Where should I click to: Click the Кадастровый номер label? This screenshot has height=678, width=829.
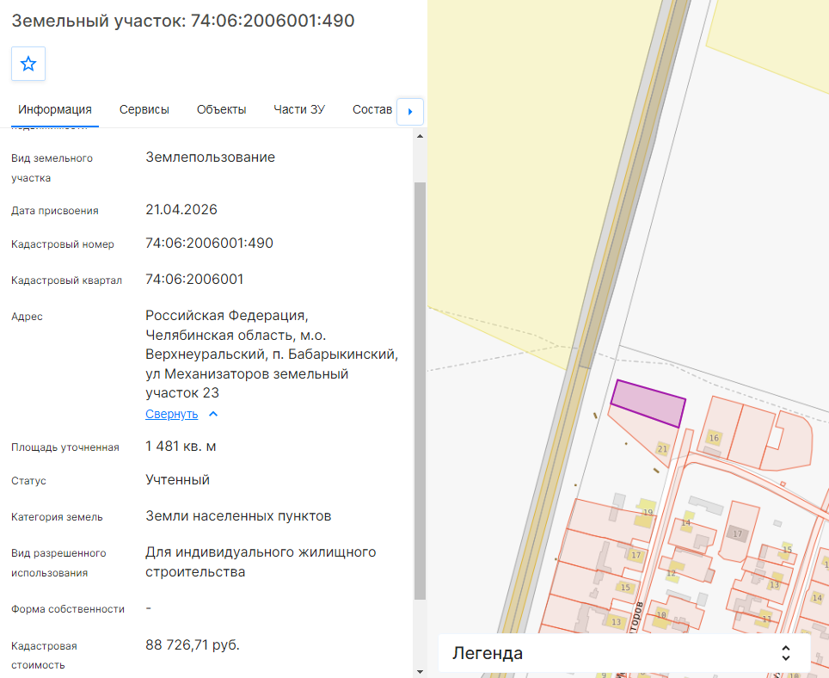click(x=63, y=244)
